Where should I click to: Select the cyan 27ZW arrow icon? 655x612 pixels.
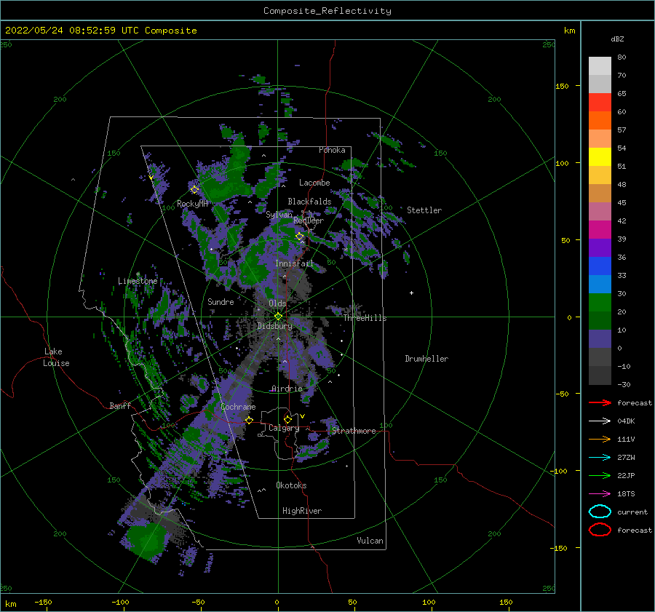click(600, 457)
